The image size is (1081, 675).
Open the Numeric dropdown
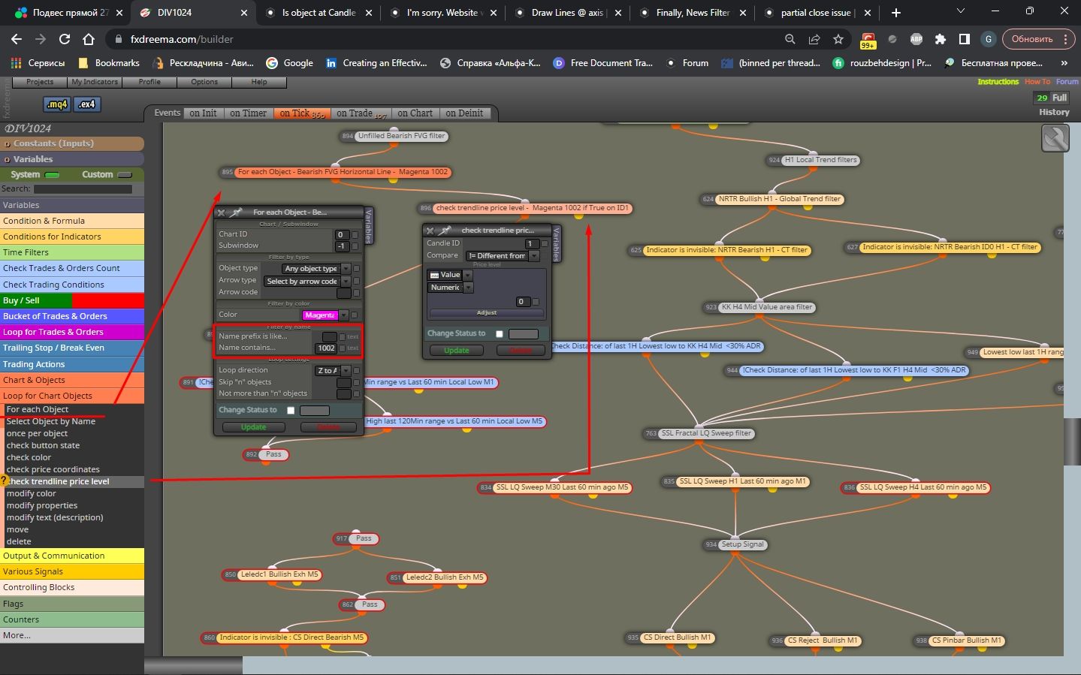450,288
